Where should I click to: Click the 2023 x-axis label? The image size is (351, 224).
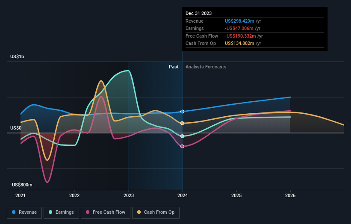[129, 195]
